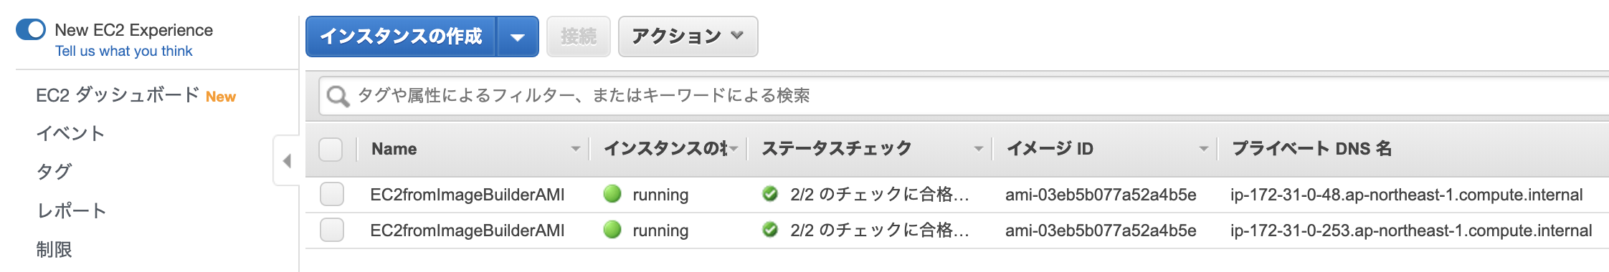Check the select-all instances checkbox

pos(331,149)
